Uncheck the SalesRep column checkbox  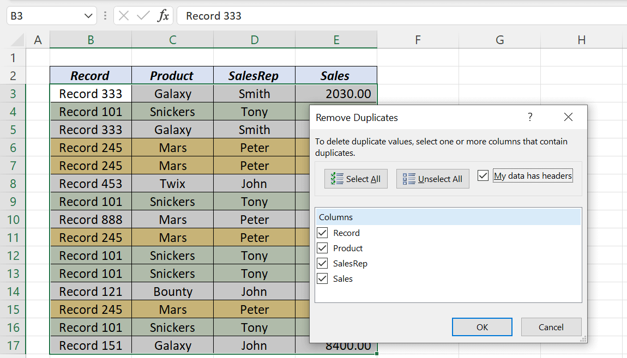322,263
